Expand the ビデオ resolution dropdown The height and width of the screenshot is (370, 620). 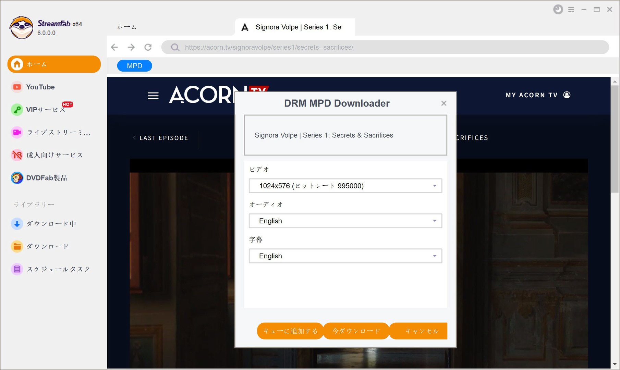click(x=345, y=186)
